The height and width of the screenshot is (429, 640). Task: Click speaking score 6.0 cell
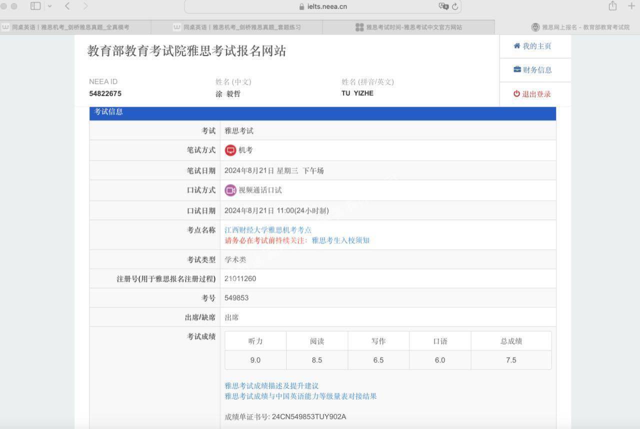click(x=440, y=360)
